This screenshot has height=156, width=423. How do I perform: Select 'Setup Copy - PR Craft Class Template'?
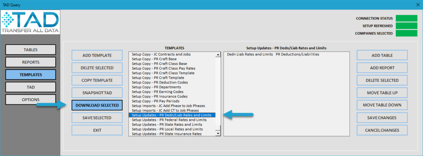172,73
